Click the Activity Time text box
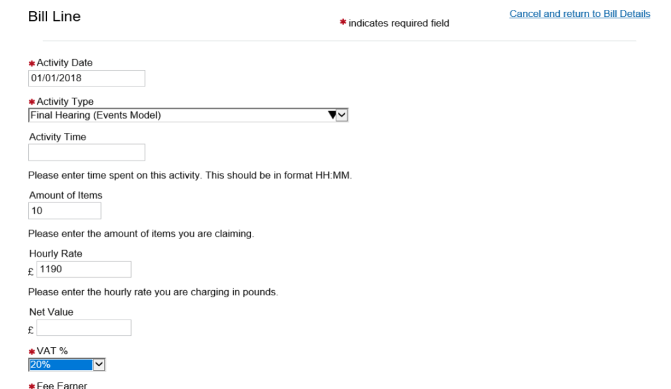This screenshot has height=389, width=671. click(86, 153)
